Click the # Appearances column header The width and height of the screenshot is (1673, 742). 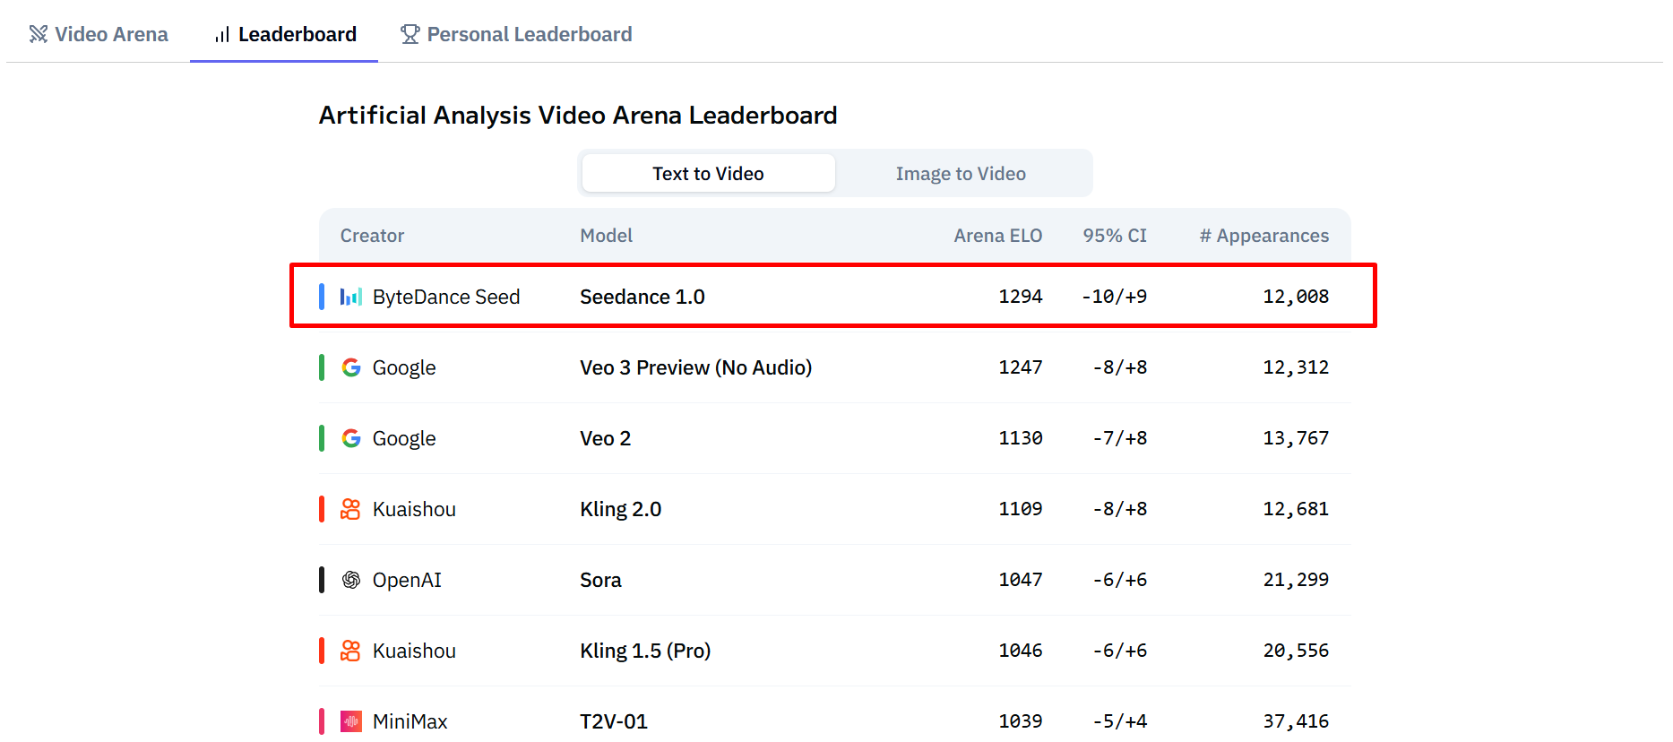(1263, 236)
